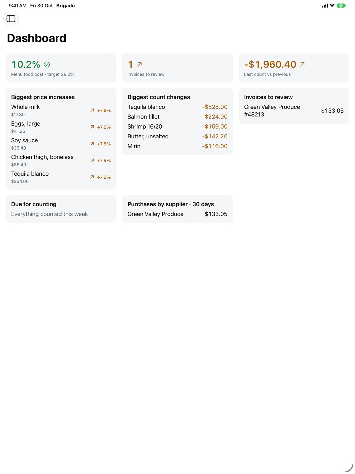The image size is (355, 474).
Task: Click the -$528.00 count change value
Action: tap(215, 107)
